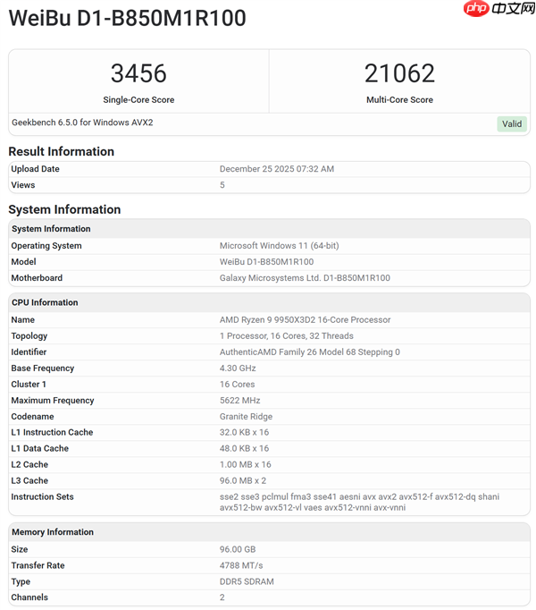
Task: Click the WeiBu D1-B850M1R100 page title
Action: (127, 18)
